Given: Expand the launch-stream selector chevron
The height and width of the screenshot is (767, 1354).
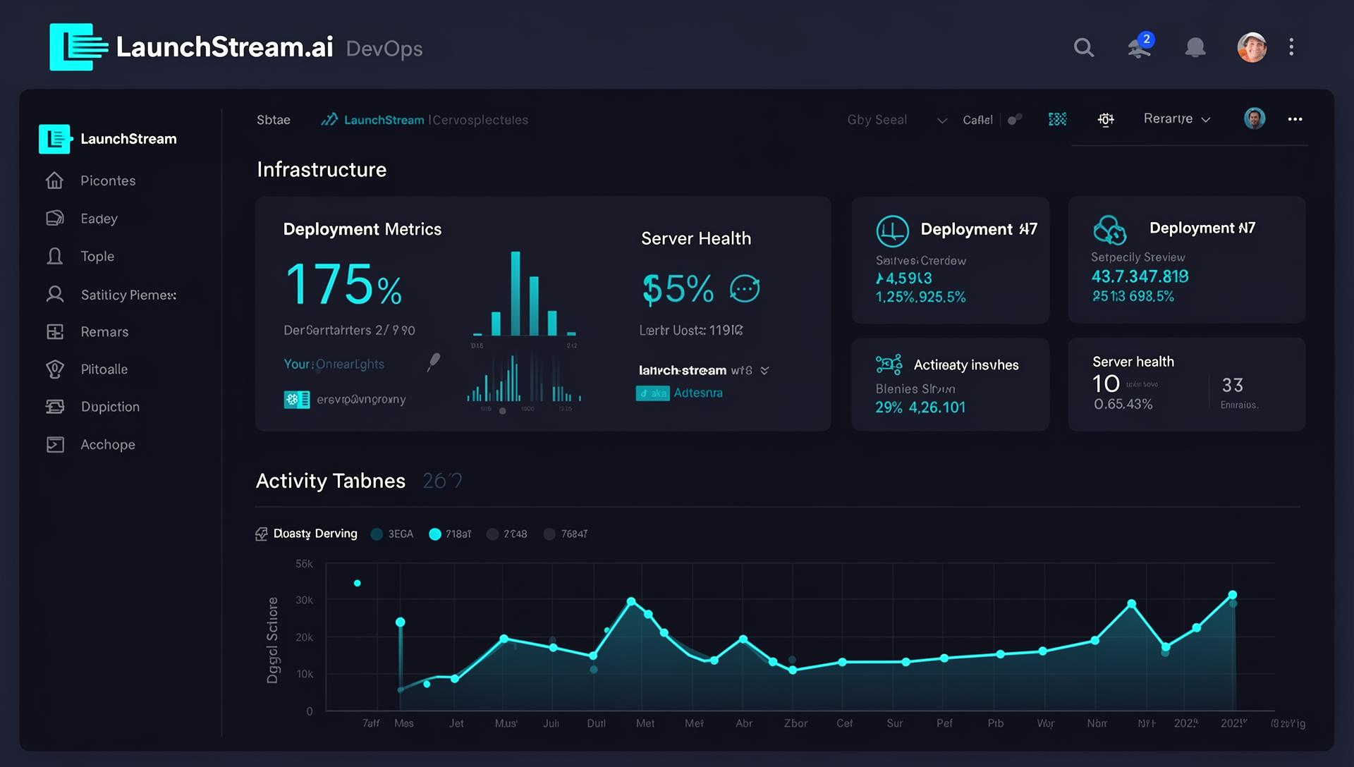Looking at the screenshot, I should pos(764,370).
